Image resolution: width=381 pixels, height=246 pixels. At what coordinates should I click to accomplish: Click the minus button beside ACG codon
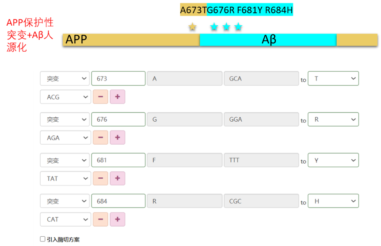[100, 97]
